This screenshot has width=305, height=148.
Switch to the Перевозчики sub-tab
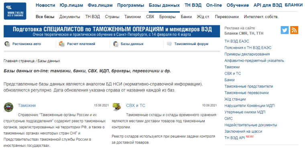tap(227, 17)
